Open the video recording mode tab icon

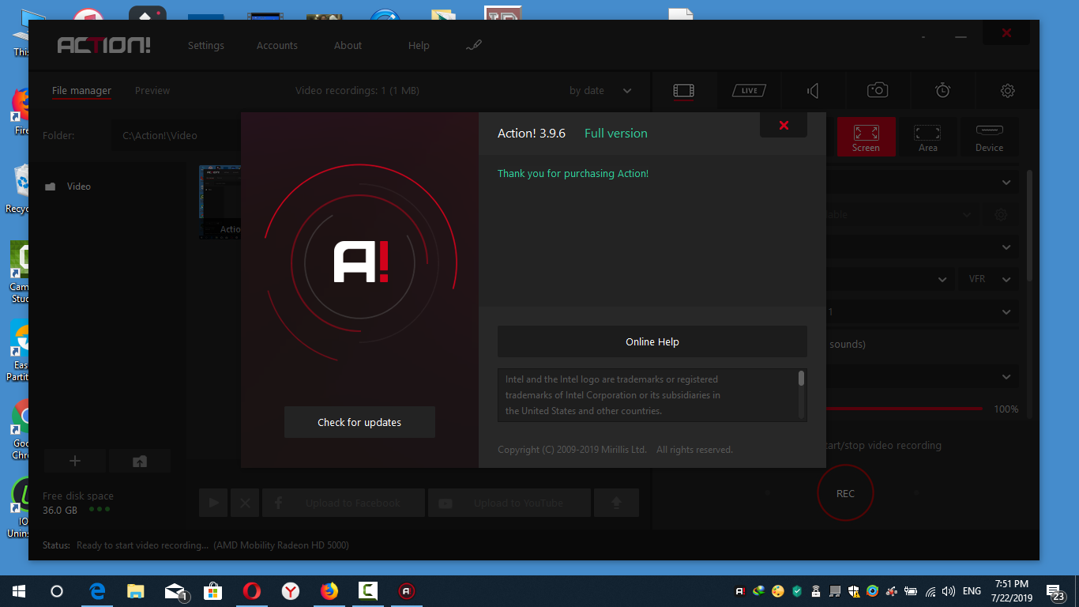pyautogui.click(x=684, y=91)
